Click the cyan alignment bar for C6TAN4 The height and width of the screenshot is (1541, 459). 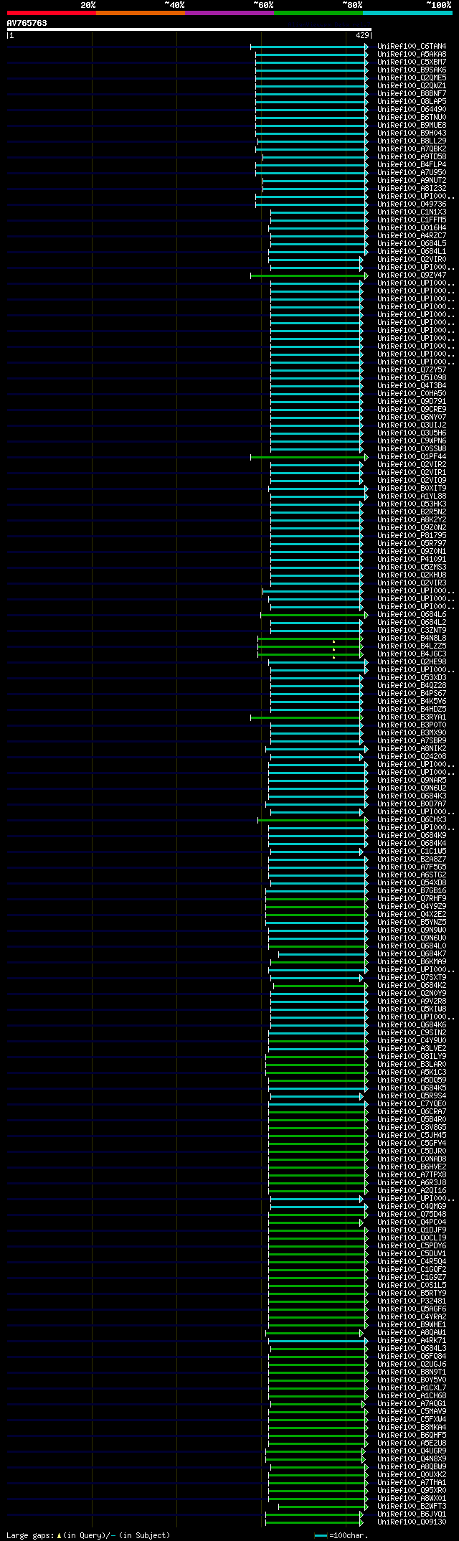(x=308, y=47)
